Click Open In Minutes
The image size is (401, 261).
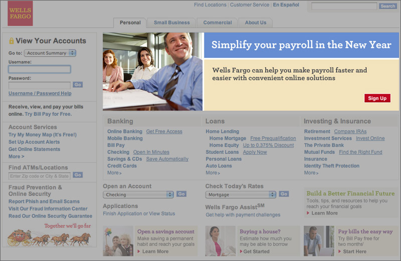(151, 152)
